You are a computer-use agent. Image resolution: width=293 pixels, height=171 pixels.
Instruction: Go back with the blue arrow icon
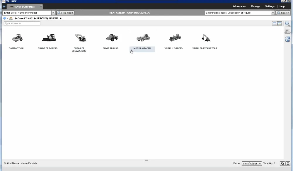4,18
